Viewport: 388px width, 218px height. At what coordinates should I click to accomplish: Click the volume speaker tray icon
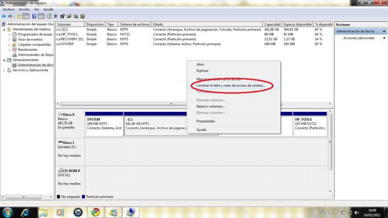tap(356, 213)
